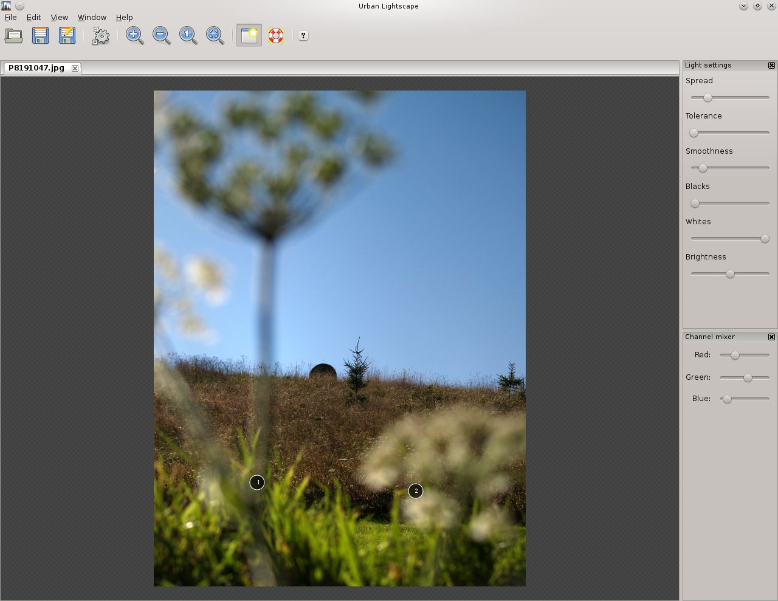Activate What's This question mark button
Viewport: 778px width, 601px height.
point(303,36)
